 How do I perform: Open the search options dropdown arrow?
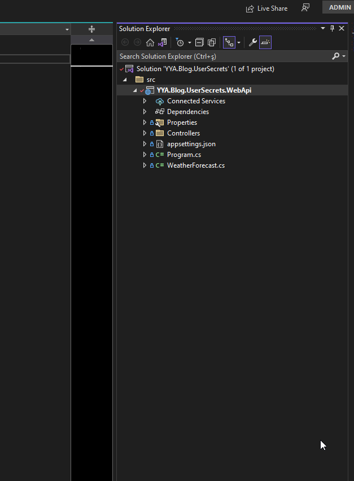pos(344,56)
